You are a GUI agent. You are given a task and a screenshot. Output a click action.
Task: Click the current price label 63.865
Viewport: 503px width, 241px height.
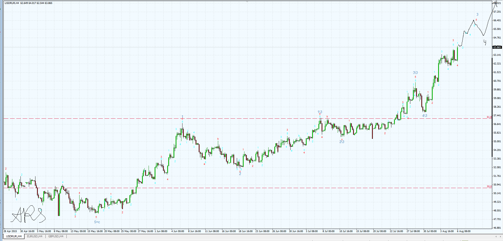click(x=497, y=47)
